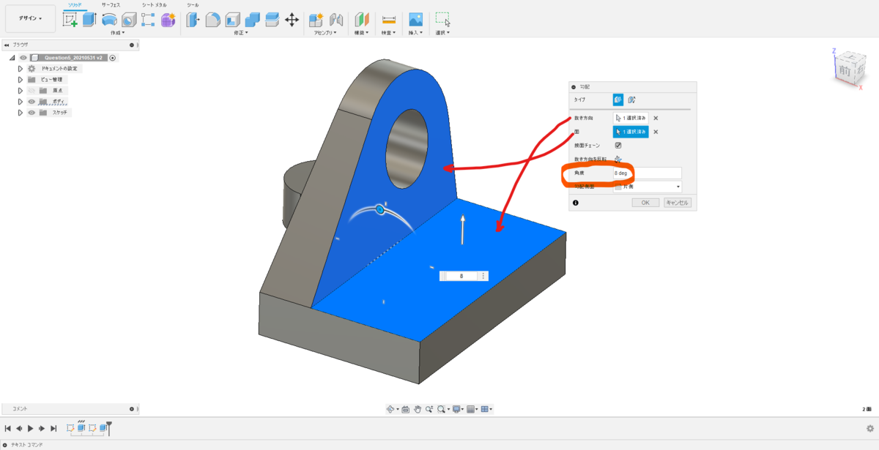Click the timeline end marker
879x450 pixels.
pyautogui.click(x=109, y=428)
